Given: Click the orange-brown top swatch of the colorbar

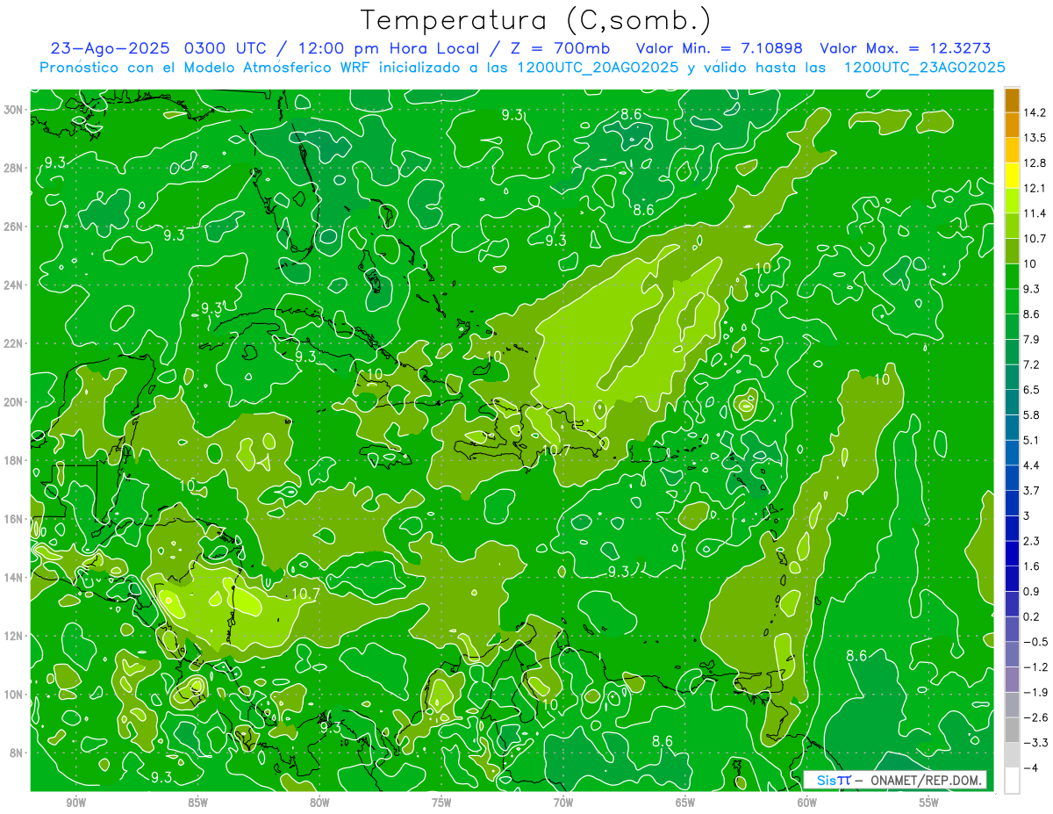Looking at the screenshot, I should coord(1012,99).
